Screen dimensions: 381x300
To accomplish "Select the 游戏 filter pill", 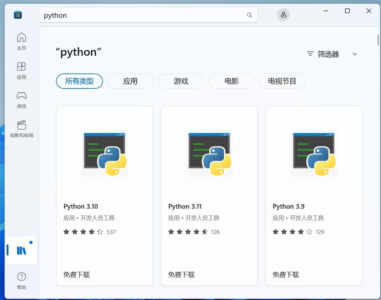I will pyautogui.click(x=181, y=81).
